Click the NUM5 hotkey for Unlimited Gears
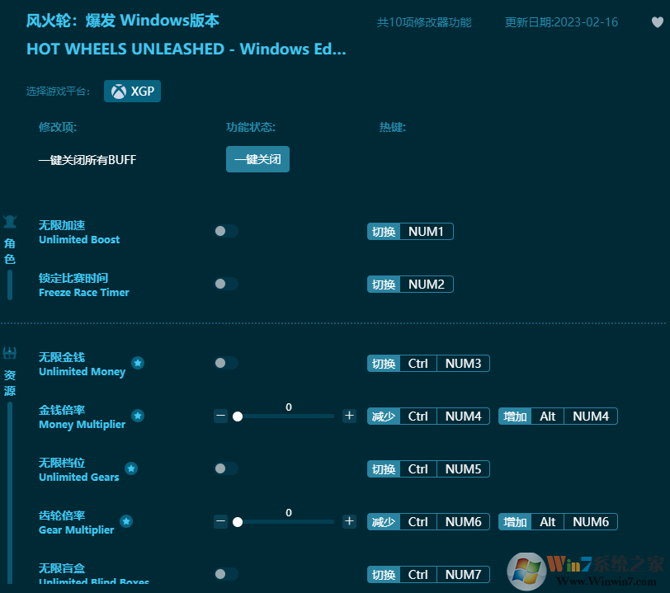The image size is (670, 593). pyautogui.click(x=463, y=469)
